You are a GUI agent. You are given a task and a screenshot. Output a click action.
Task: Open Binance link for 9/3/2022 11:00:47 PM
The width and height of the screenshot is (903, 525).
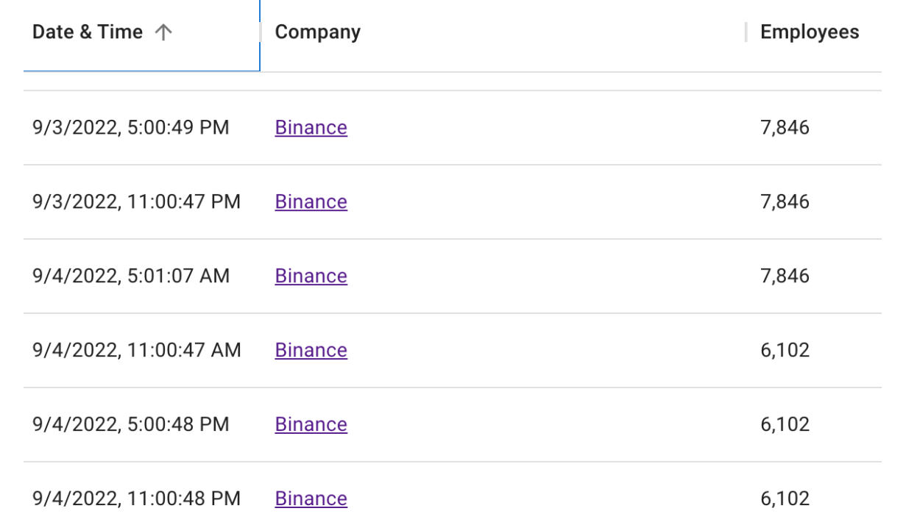[311, 202]
